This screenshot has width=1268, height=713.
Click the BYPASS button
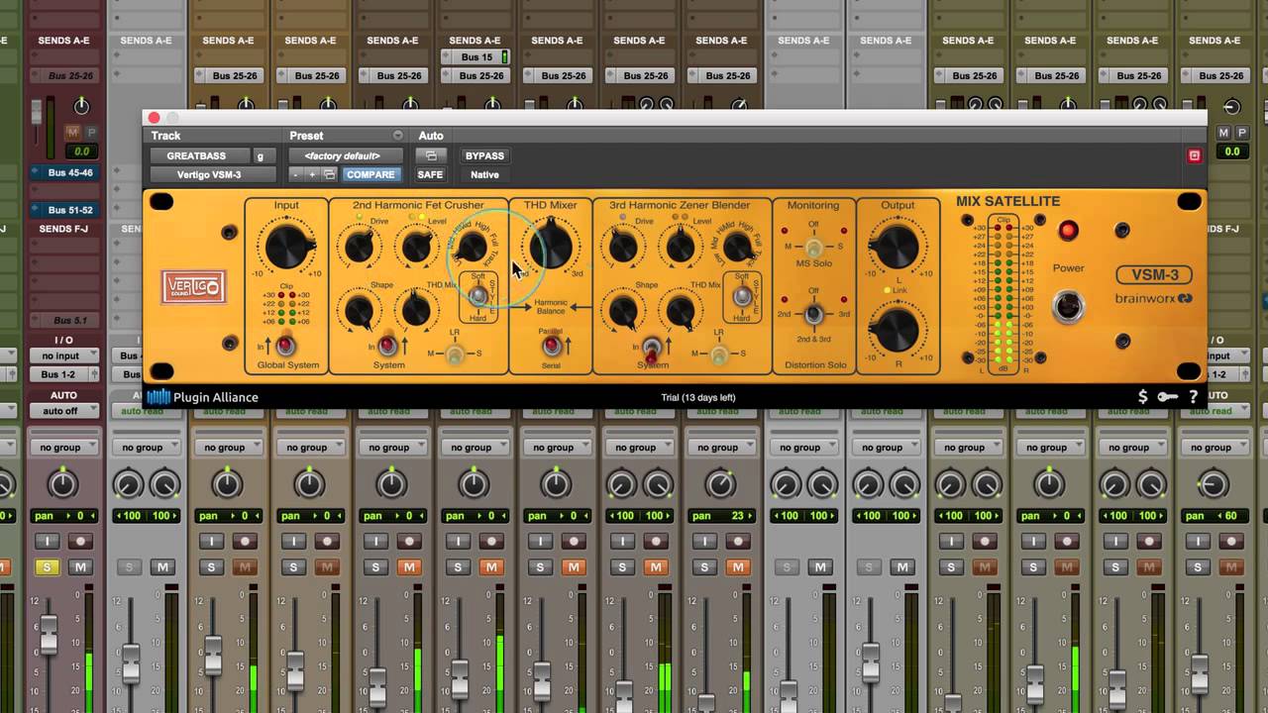point(484,155)
